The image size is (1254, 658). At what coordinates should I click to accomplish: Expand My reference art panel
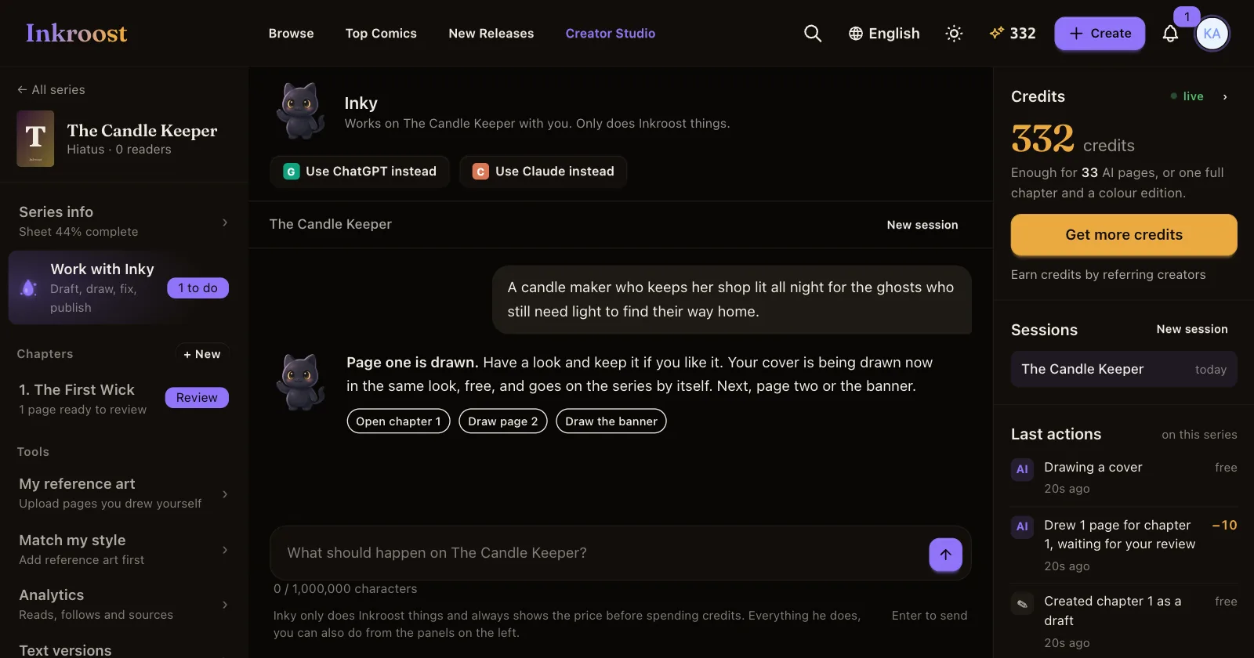124,493
